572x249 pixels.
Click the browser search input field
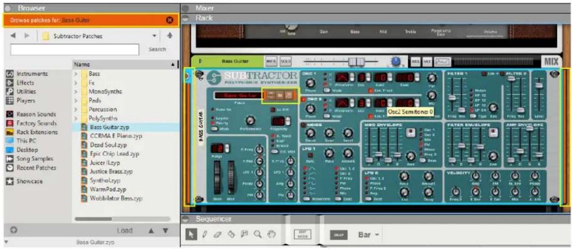point(75,49)
